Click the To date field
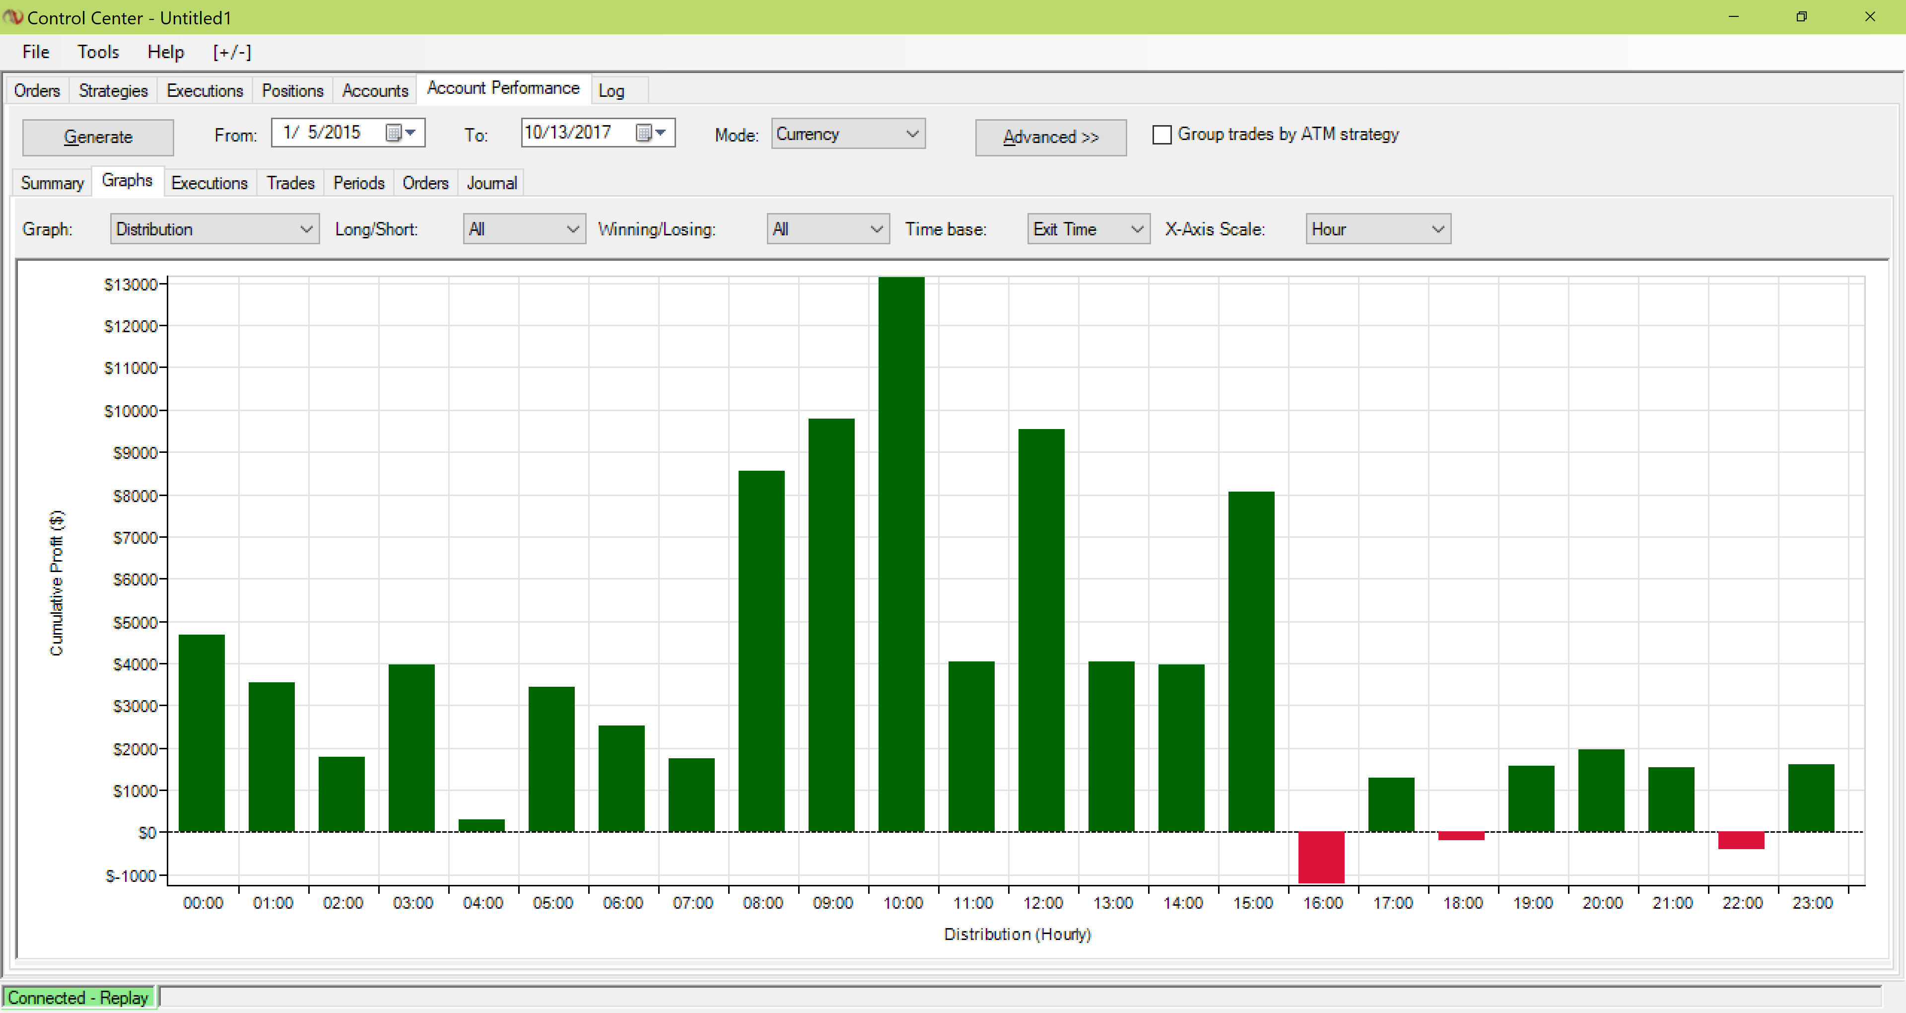 tap(598, 133)
